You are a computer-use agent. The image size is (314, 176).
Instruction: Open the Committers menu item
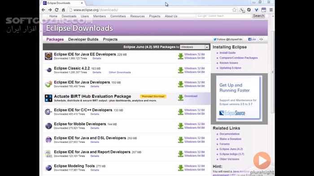[118, 16]
